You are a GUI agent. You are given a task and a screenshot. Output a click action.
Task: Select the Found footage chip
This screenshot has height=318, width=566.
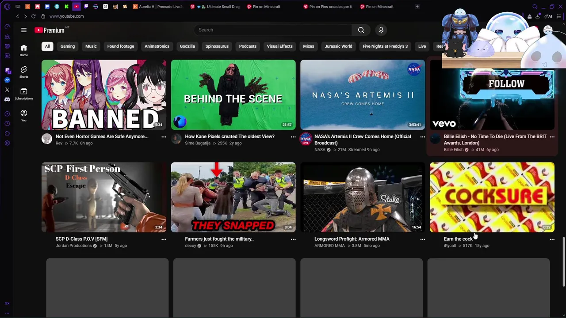click(121, 46)
